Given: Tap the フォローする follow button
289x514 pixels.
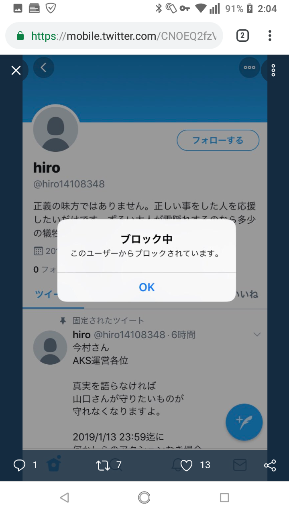Looking at the screenshot, I should 218,140.
